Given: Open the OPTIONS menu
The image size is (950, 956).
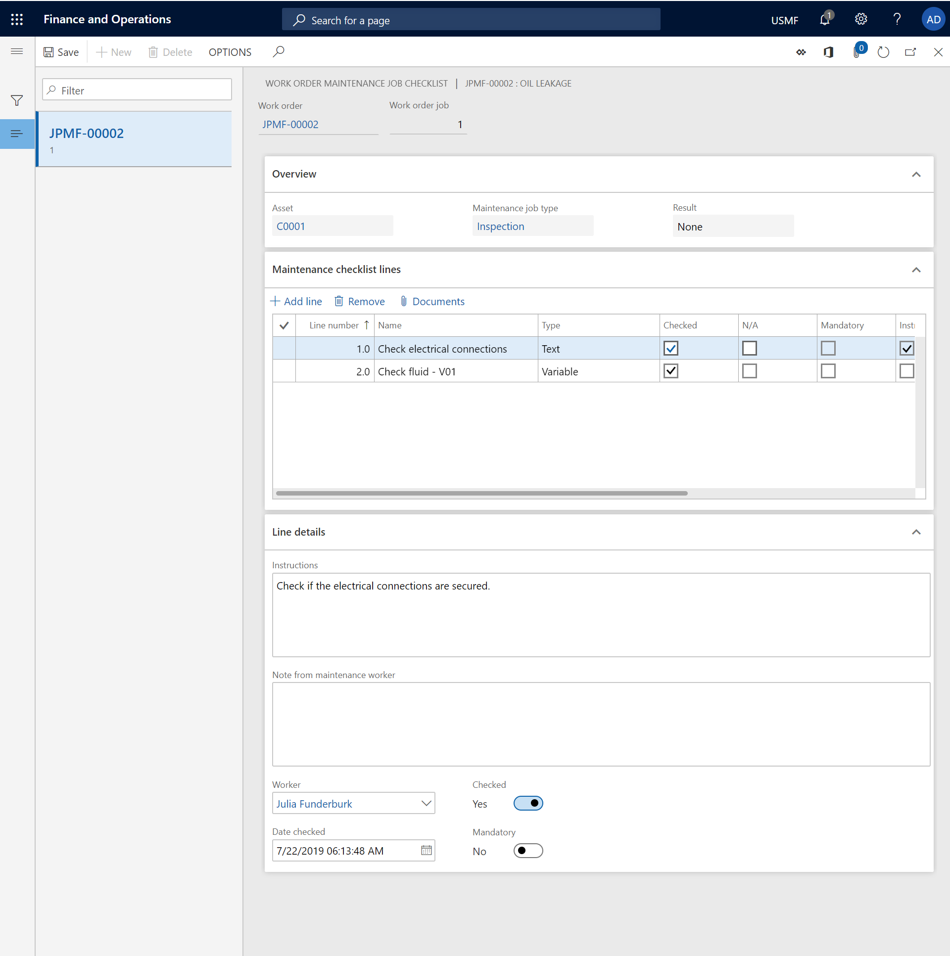Looking at the screenshot, I should pyautogui.click(x=229, y=51).
